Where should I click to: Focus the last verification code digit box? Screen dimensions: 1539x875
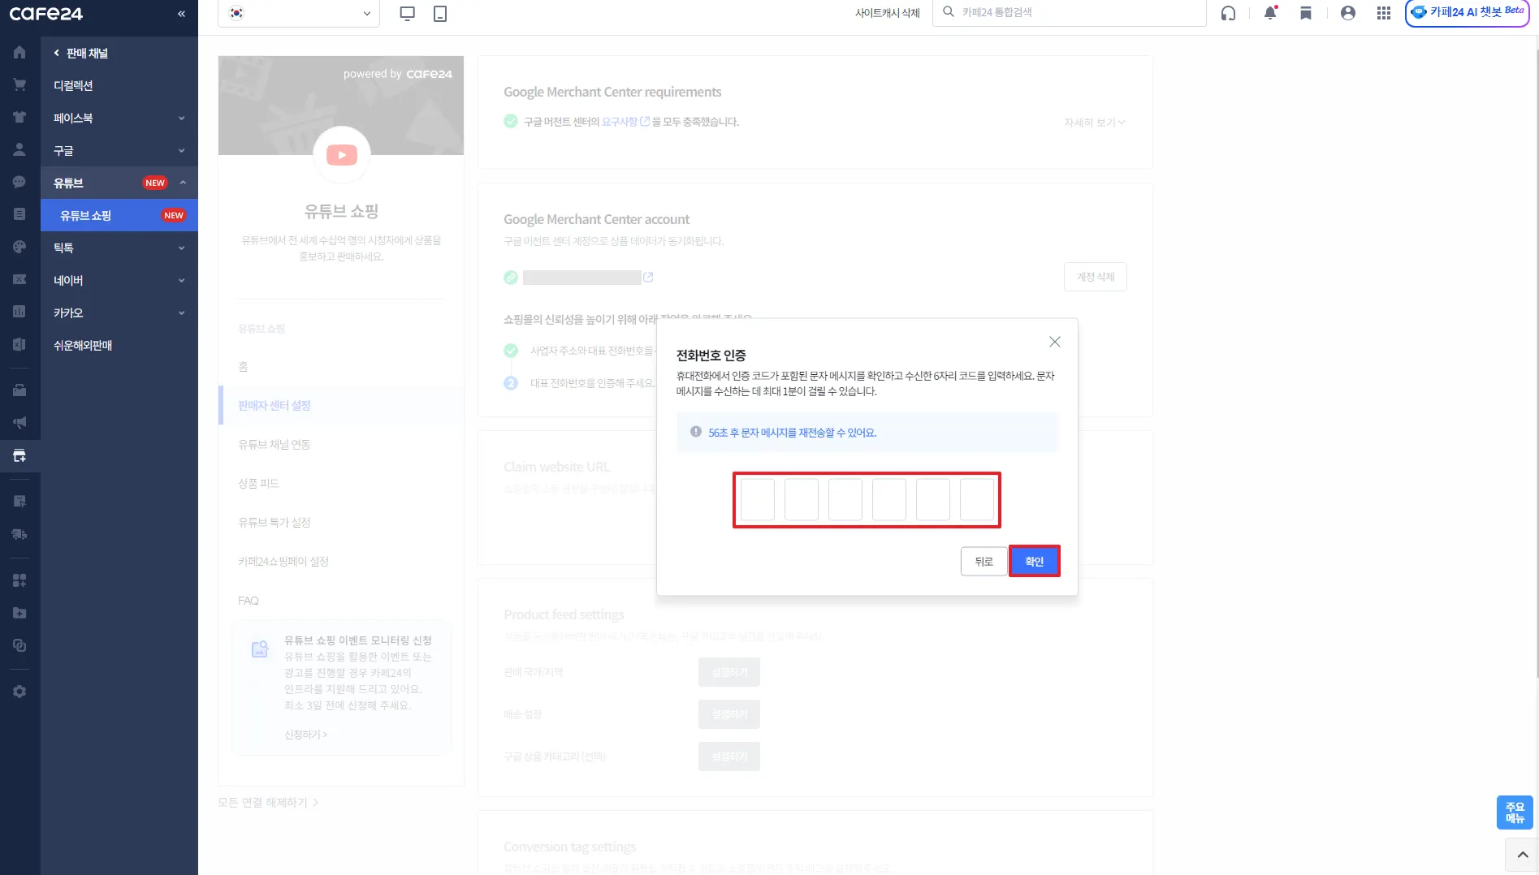[976, 499]
